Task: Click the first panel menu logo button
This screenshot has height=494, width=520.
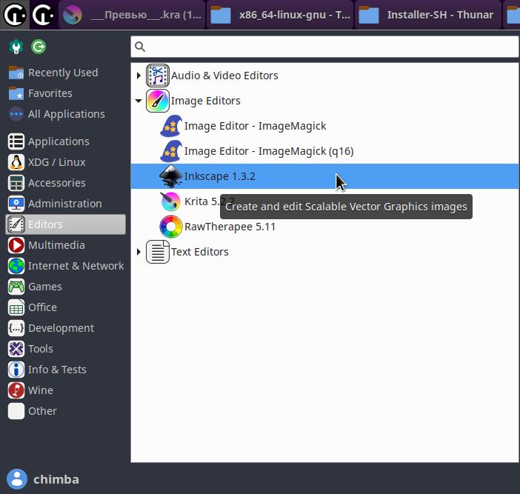Action: pos(15,15)
